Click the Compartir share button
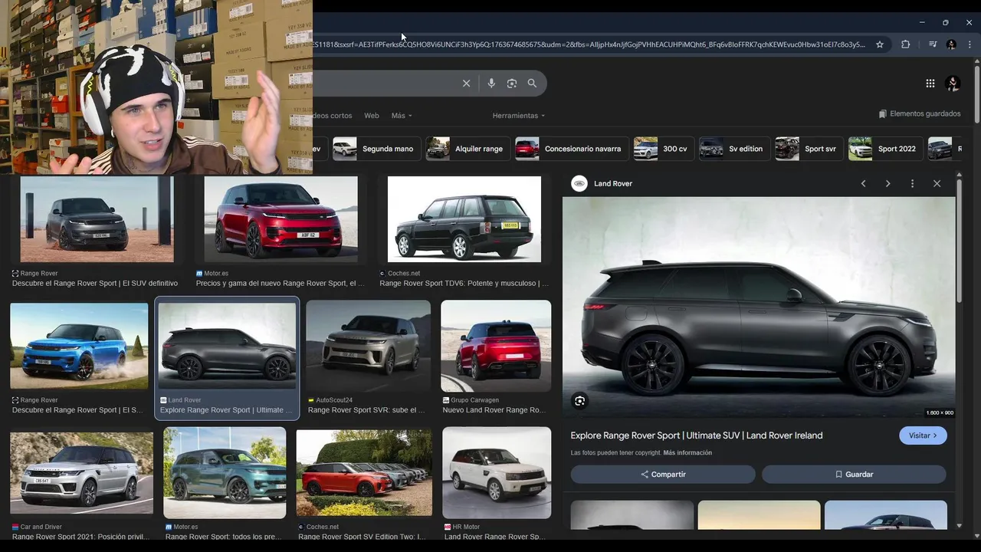The image size is (981, 552). pyautogui.click(x=663, y=475)
